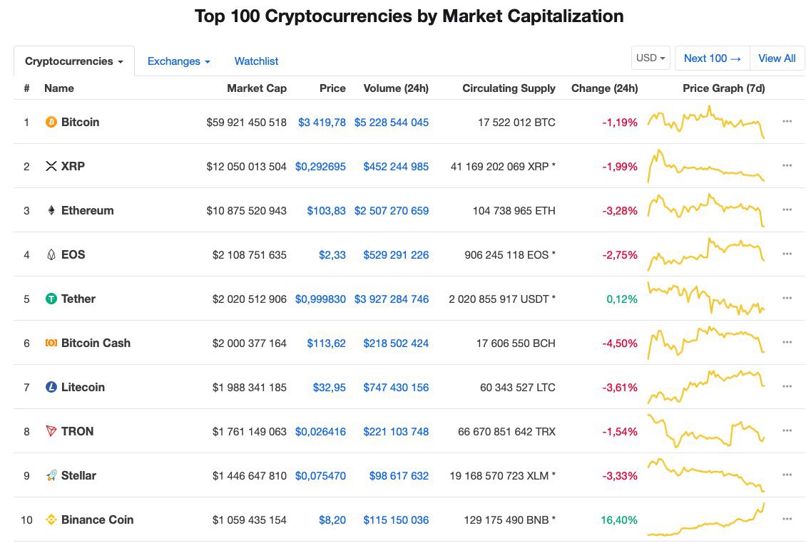Click the Litecoin logo icon

tap(51, 387)
